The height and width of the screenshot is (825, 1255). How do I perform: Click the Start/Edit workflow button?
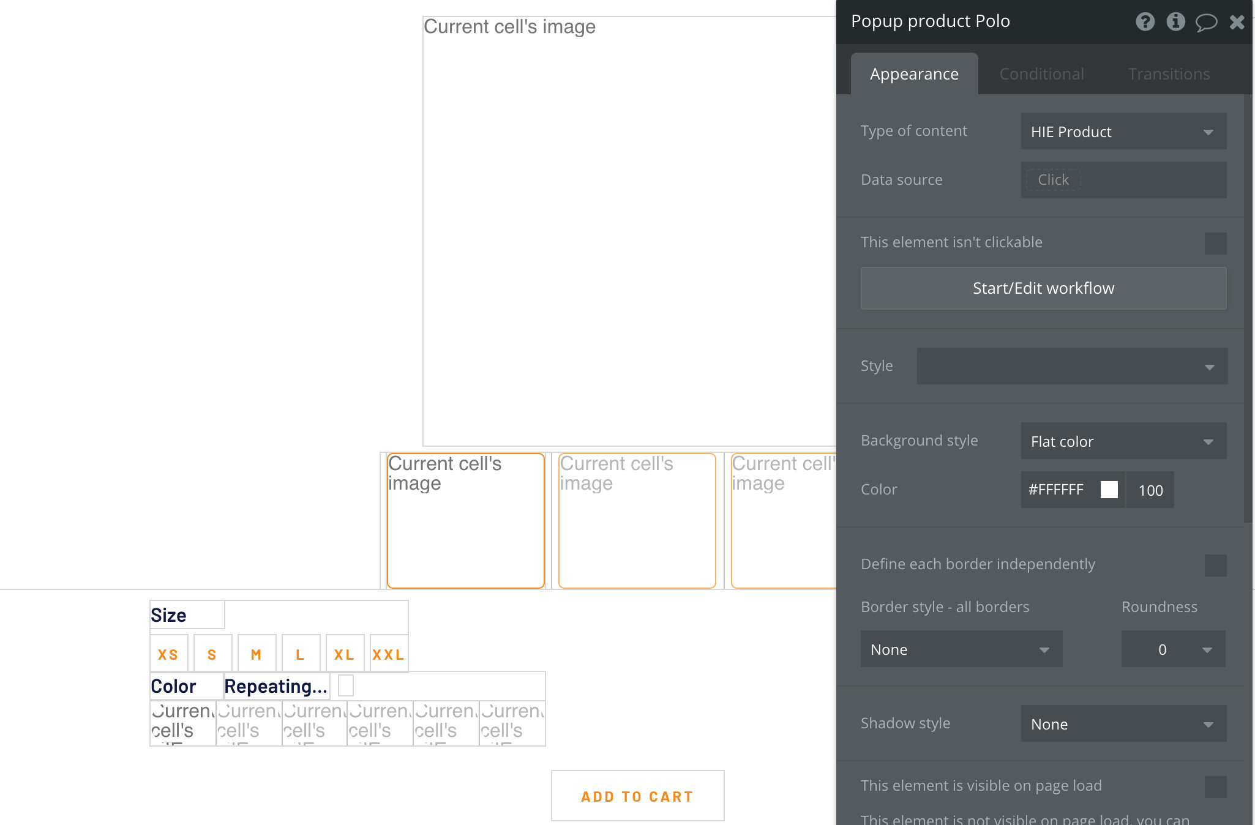[x=1043, y=288]
